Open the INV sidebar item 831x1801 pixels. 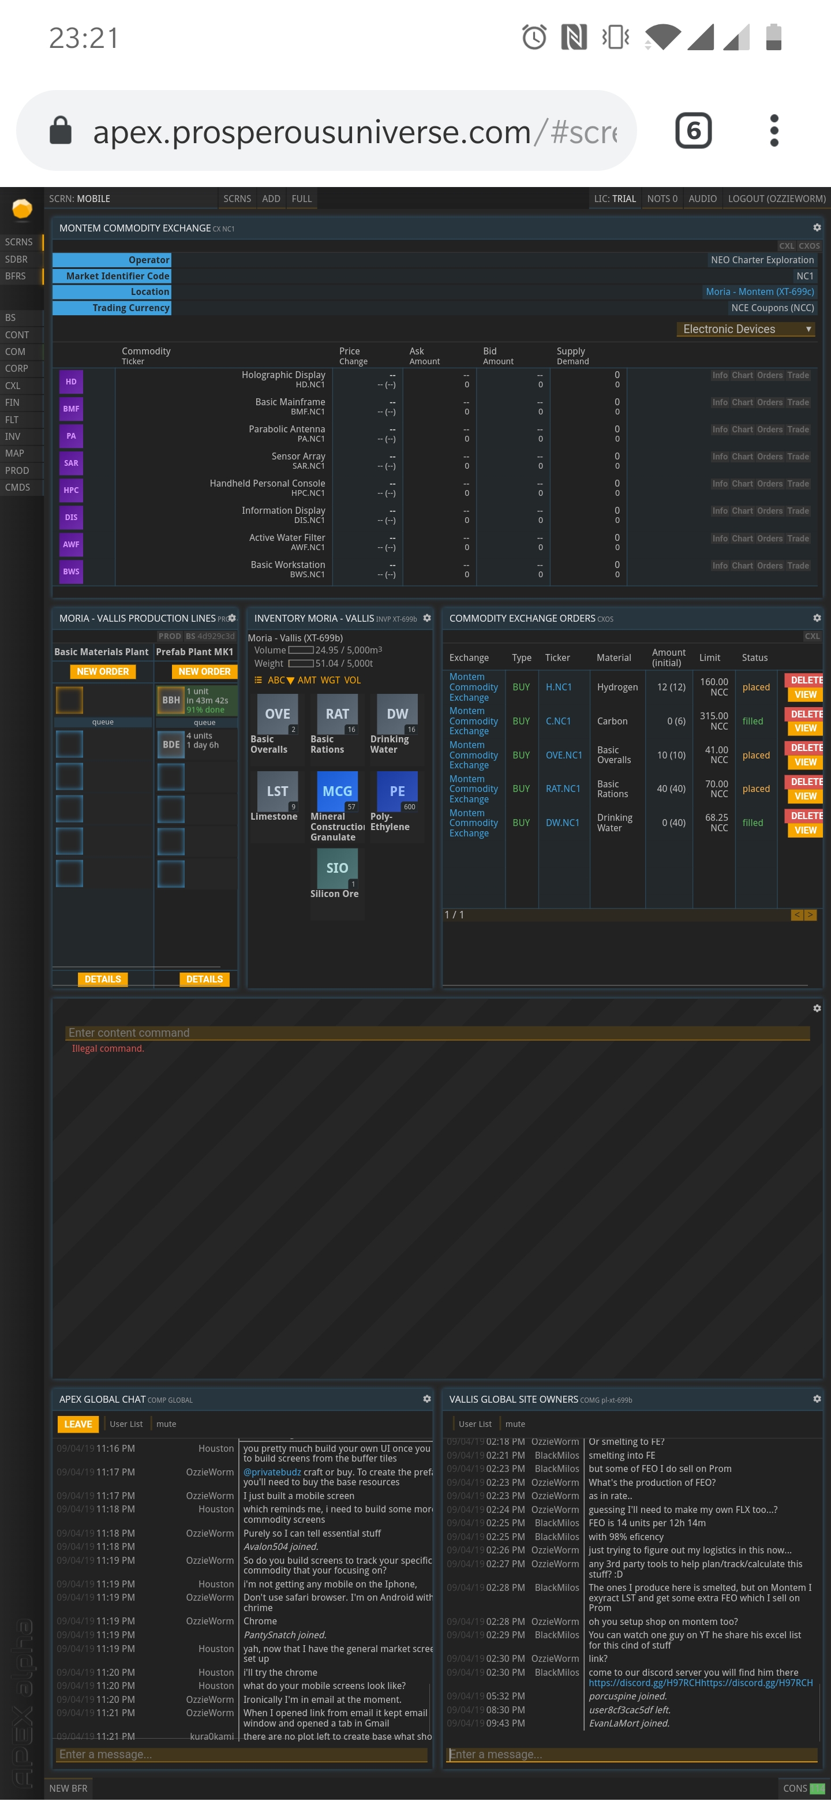pos(22,436)
